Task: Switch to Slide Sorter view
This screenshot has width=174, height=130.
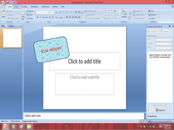Action: [144, 121]
